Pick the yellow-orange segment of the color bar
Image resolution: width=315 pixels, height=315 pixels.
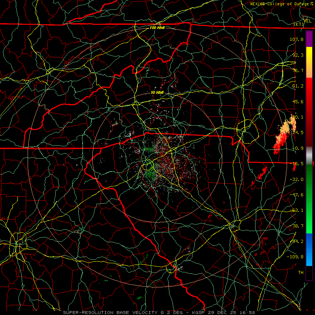[x=309, y=63]
